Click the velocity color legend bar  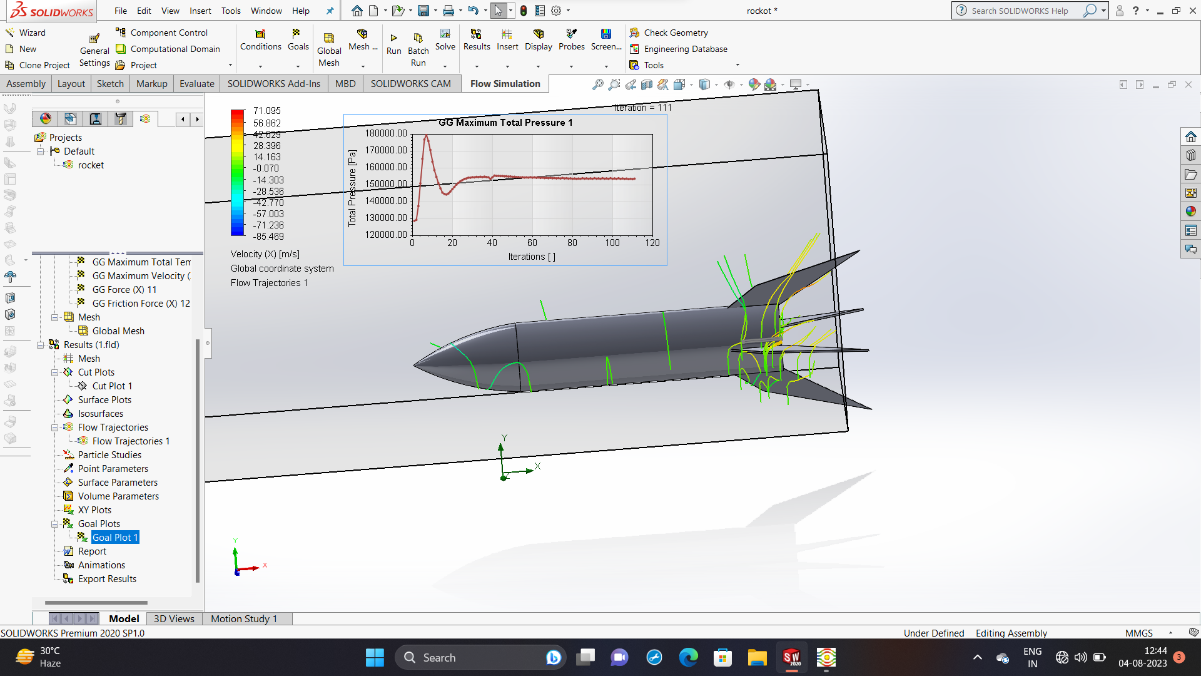(237, 173)
